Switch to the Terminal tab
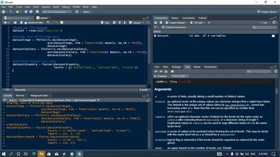This screenshot has width=280, height=157. coord(20,96)
